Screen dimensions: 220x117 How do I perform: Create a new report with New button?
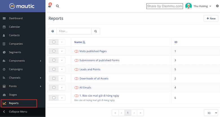(211, 19)
